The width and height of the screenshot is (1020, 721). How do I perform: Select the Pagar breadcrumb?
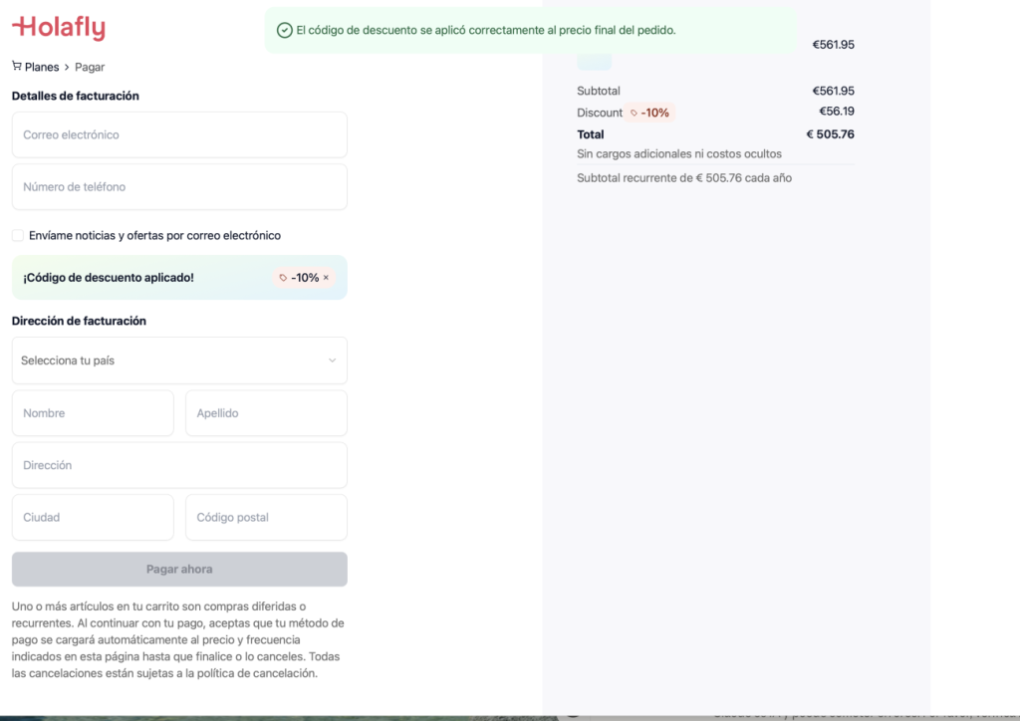[x=90, y=66]
